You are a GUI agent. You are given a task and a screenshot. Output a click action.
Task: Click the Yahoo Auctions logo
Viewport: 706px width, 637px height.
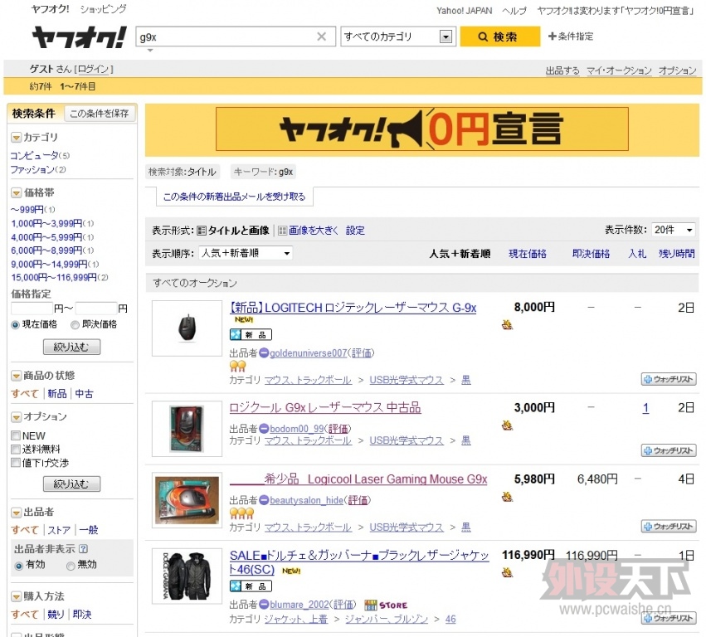80,37
